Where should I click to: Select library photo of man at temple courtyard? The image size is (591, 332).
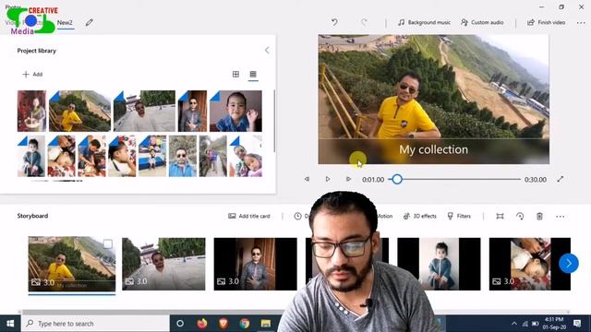(144, 111)
